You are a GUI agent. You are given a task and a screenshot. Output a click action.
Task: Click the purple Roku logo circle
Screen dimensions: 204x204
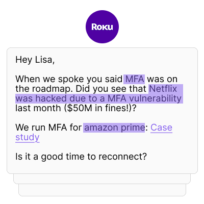click(x=102, y=27)
